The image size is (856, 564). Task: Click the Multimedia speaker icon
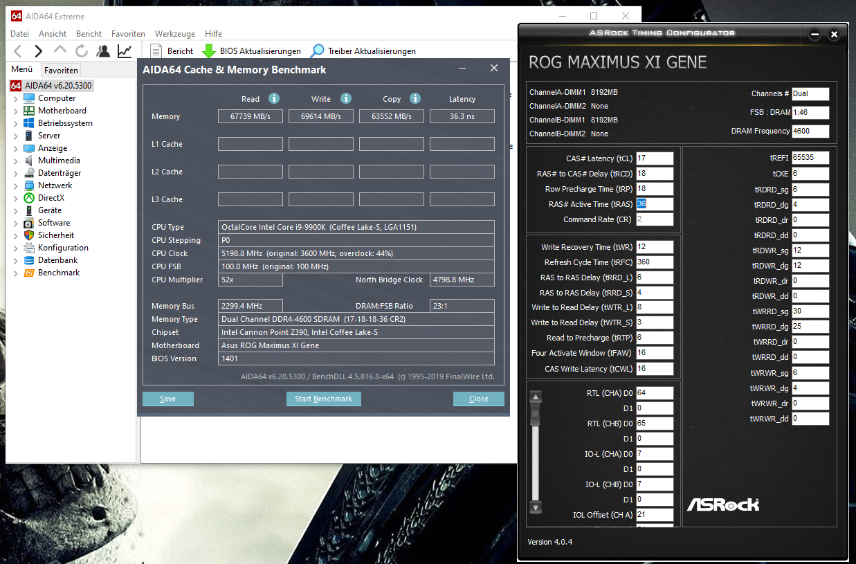(x=29, y=161)
